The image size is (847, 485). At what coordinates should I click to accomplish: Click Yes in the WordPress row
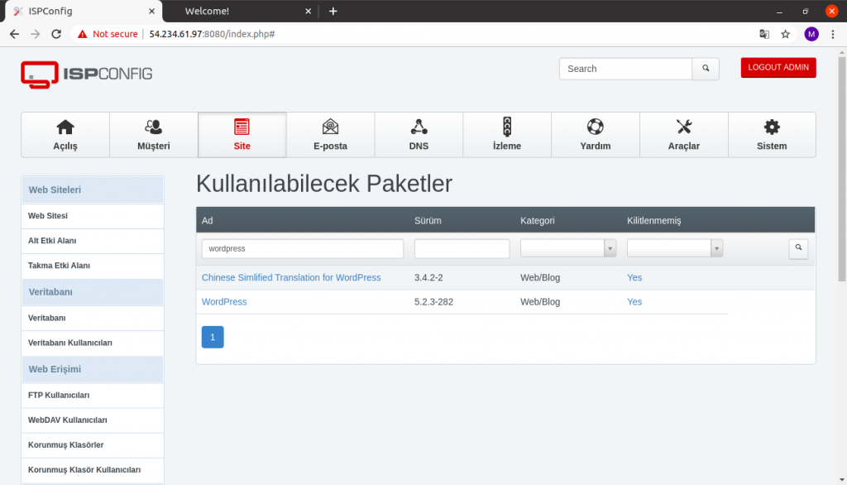[x=634, y=302]
